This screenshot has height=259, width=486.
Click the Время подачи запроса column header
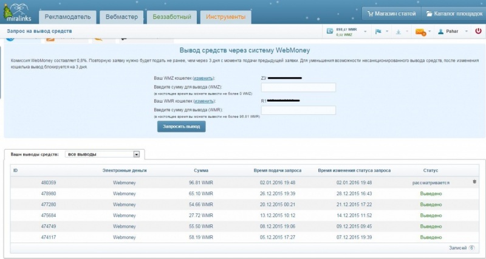point(278,171)
